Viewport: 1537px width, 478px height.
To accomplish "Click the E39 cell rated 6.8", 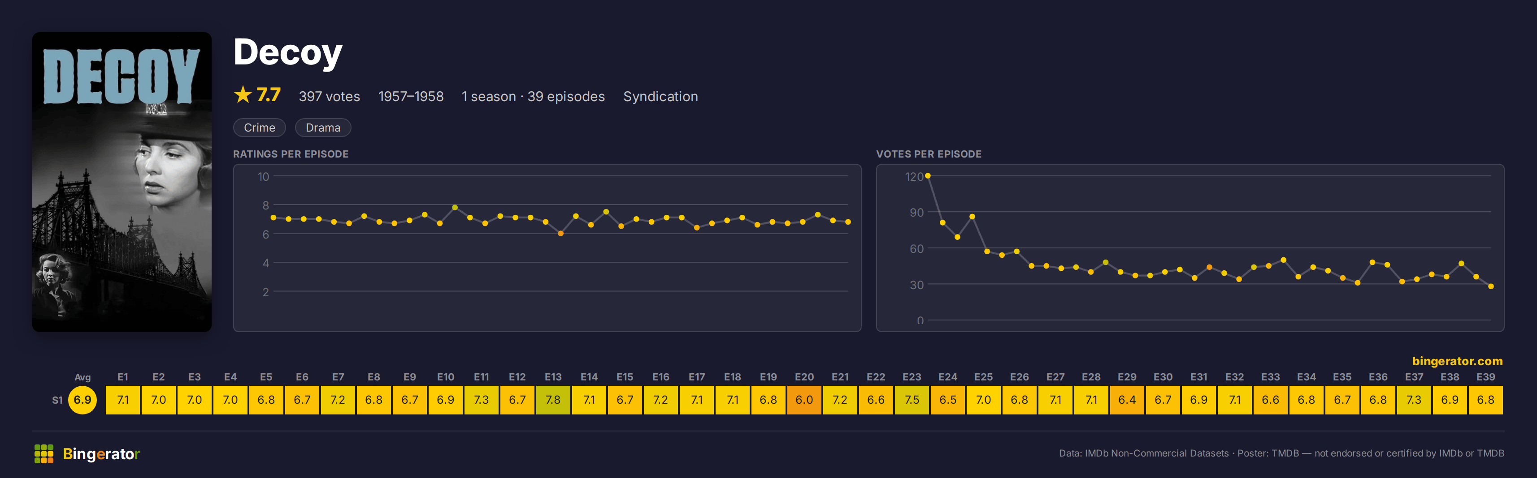I will click(1486, 400).
